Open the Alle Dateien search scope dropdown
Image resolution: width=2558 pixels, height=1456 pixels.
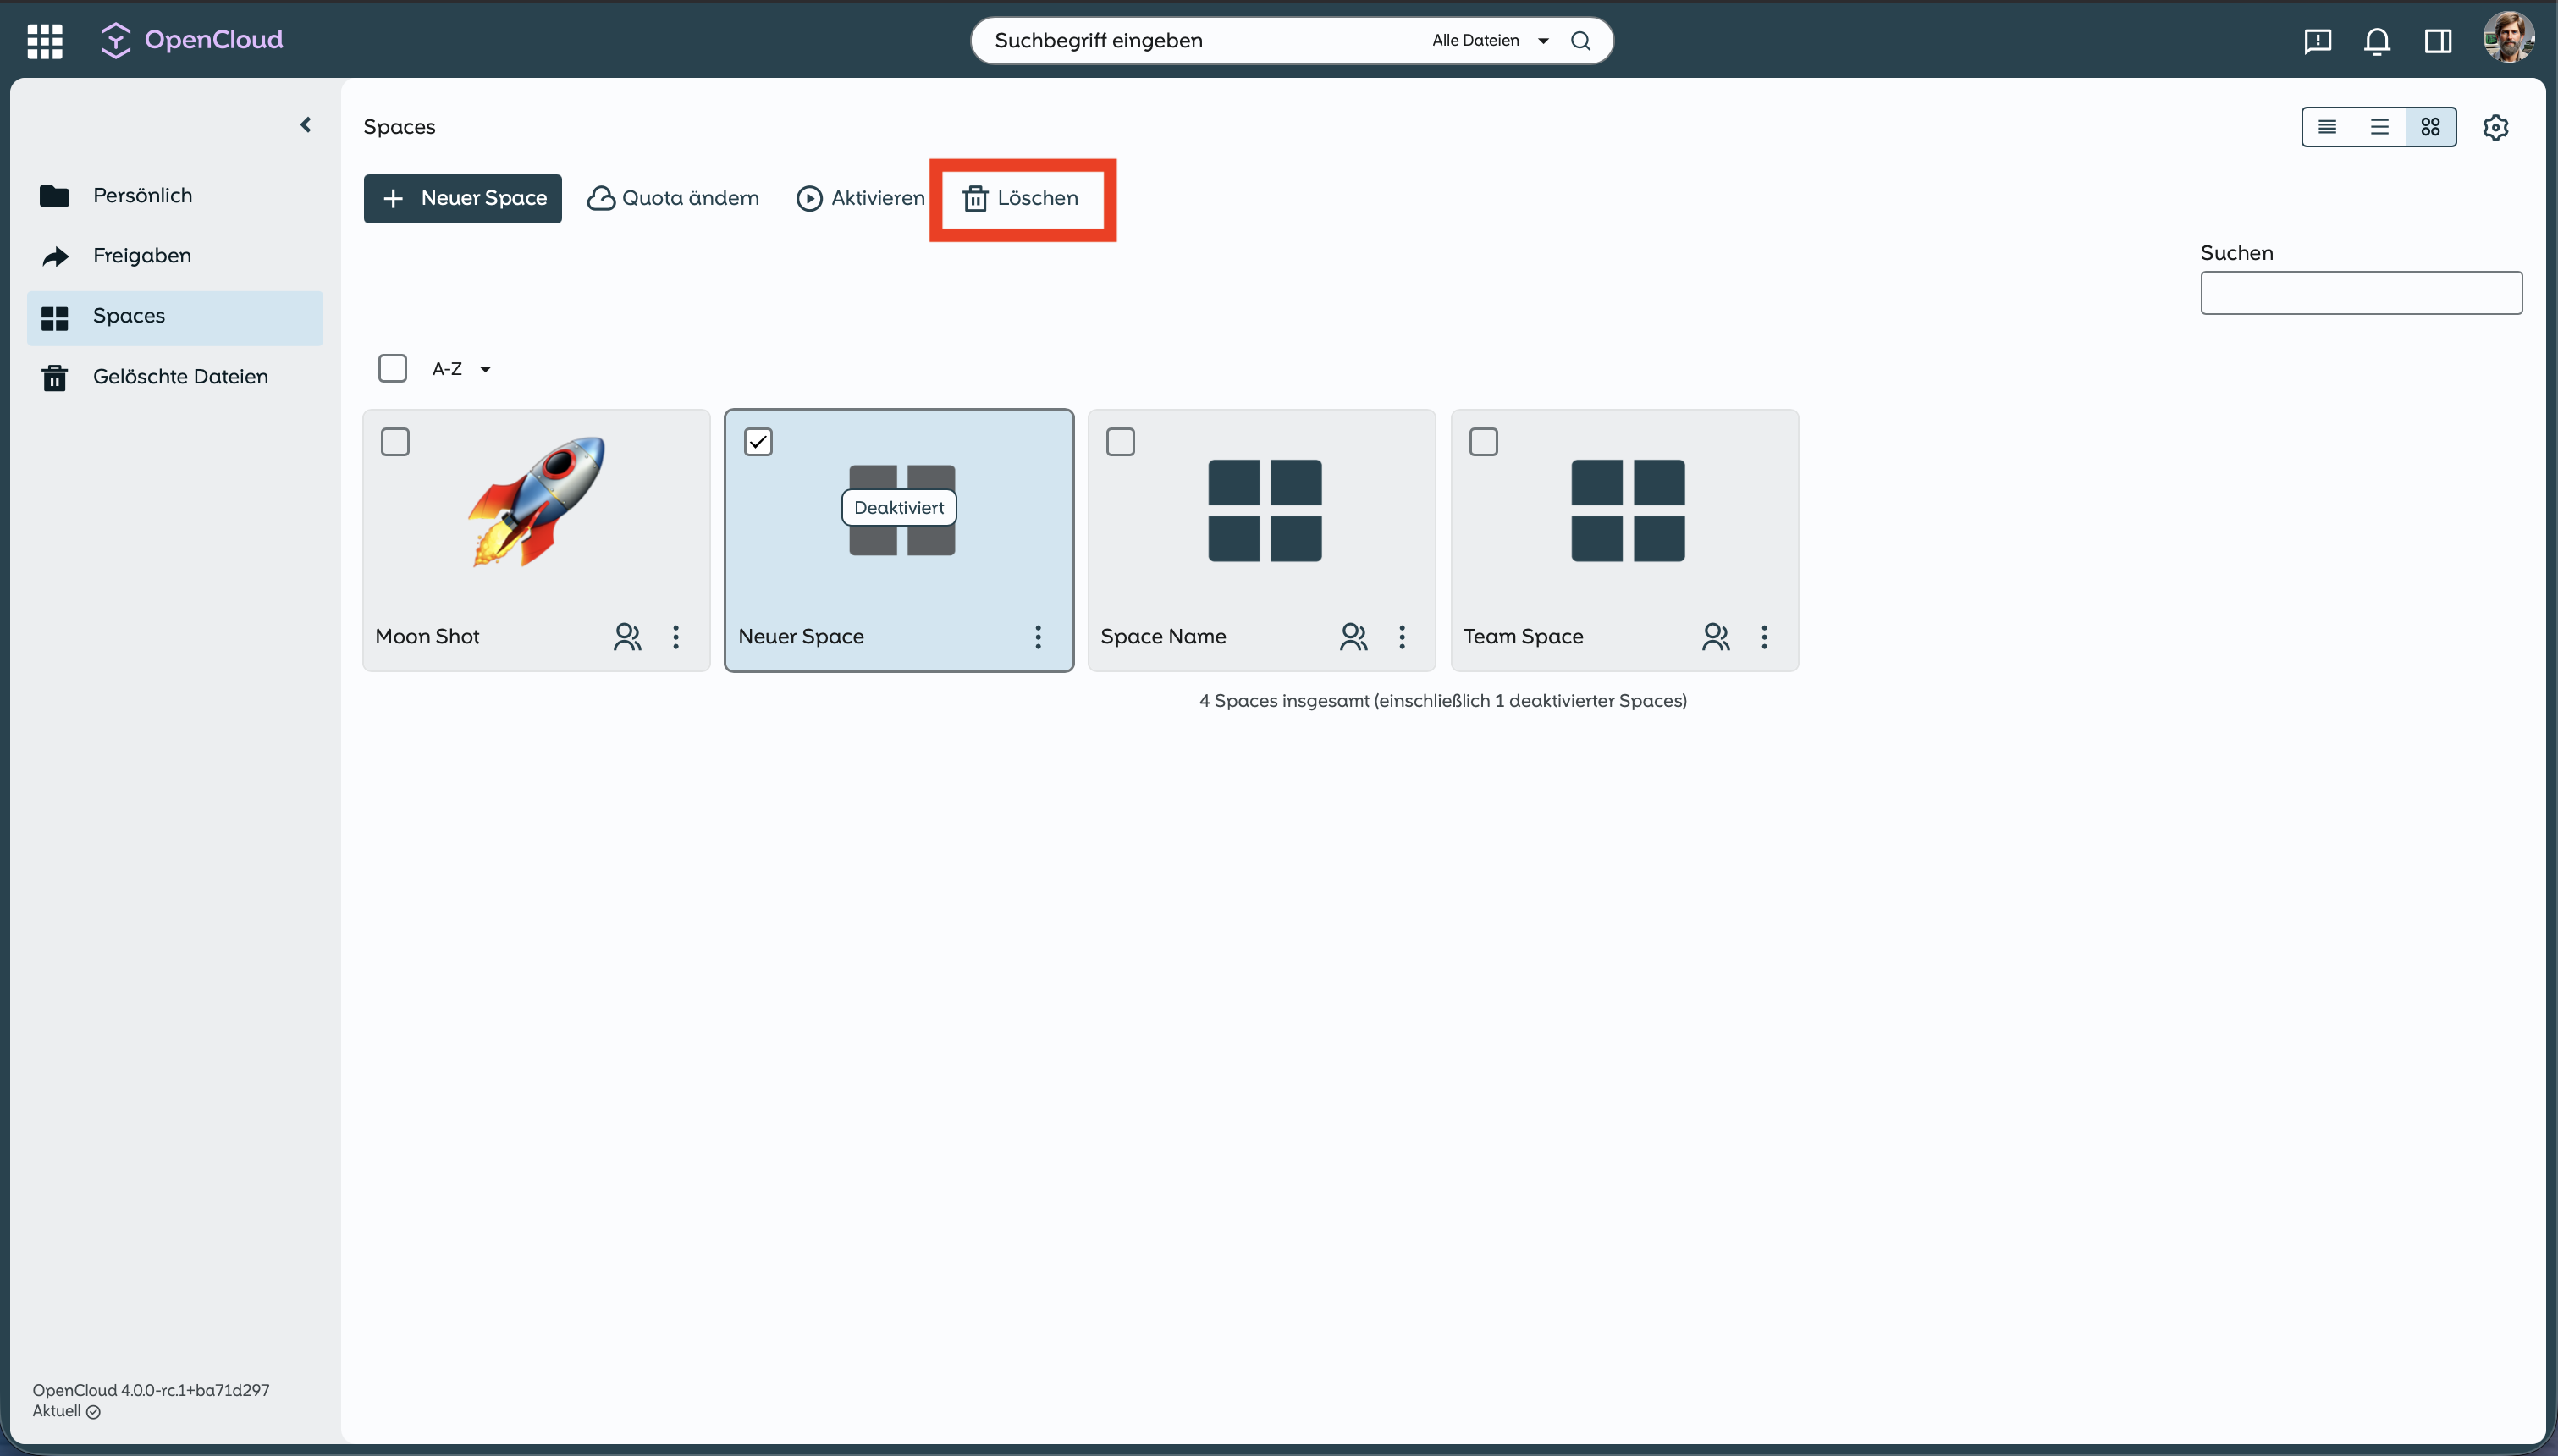pyautogui.click(x=1488, y=41)
